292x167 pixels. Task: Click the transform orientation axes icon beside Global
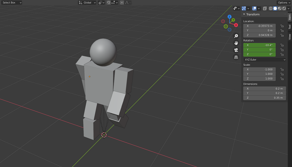point(80,3)
